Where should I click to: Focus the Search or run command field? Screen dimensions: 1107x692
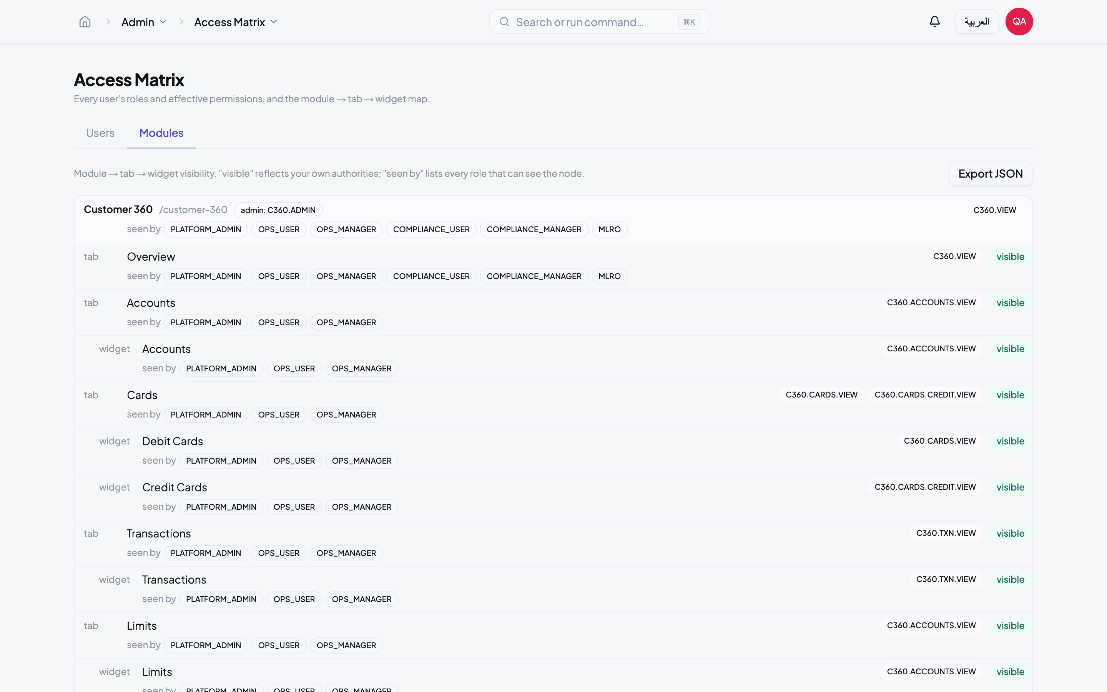pyautogui.click(x=599, y=22)
